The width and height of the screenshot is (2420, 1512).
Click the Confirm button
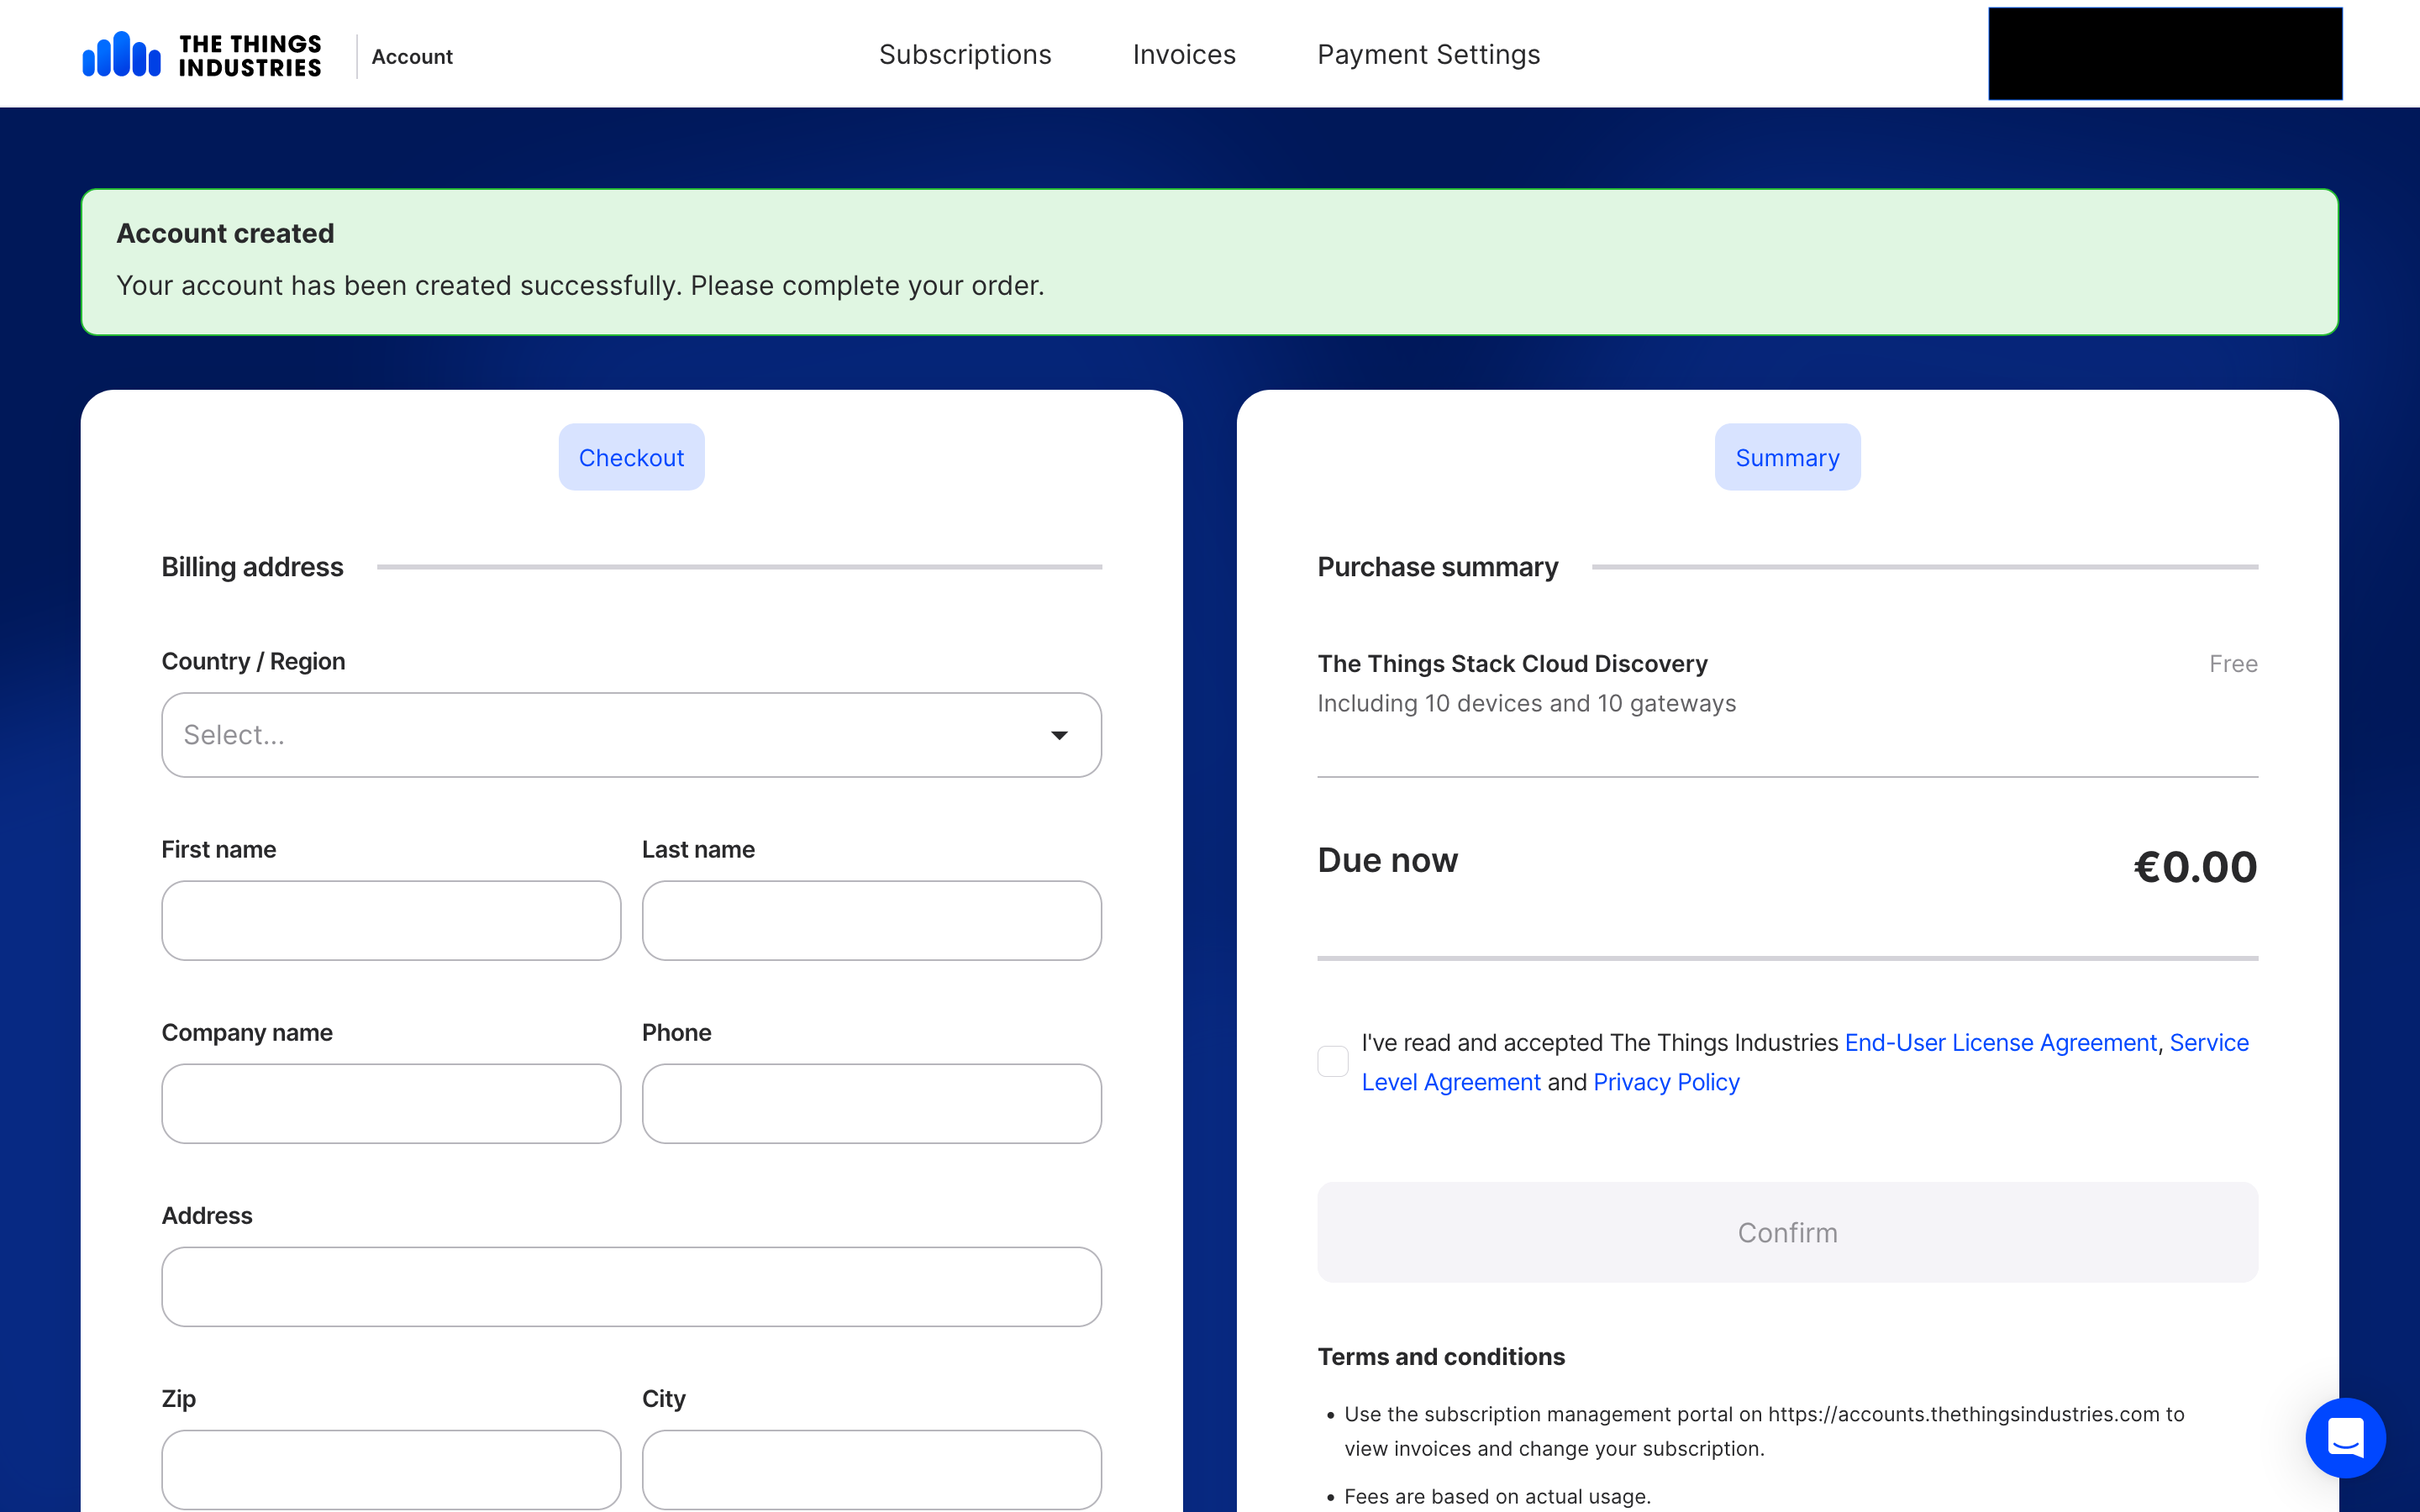coord(1787,1232)
